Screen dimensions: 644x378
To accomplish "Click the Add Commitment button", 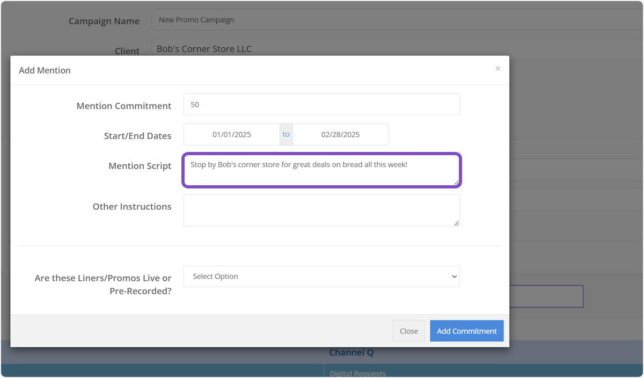I will (x=466, y=331).
